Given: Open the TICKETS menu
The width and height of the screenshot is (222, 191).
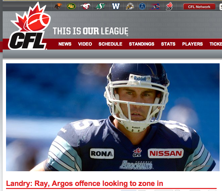Looking at the screenshot, I should (x=216, y=44).
